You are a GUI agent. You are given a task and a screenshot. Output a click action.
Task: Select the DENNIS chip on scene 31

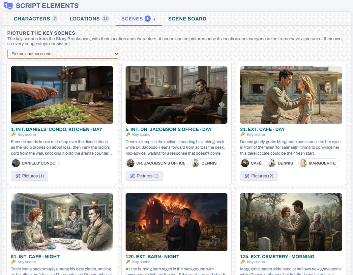point(281,163)
